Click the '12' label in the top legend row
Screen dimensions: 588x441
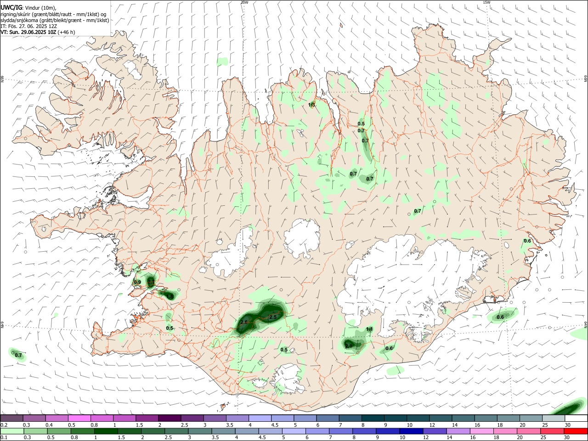pos(432,425)
